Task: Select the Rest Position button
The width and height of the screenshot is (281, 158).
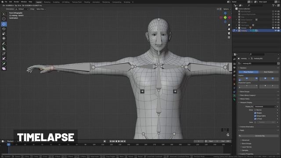Action: [x=268, y=72]
